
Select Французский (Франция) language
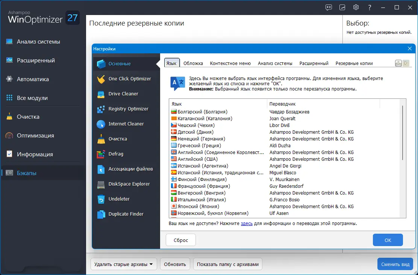click(x=285, y=186)
